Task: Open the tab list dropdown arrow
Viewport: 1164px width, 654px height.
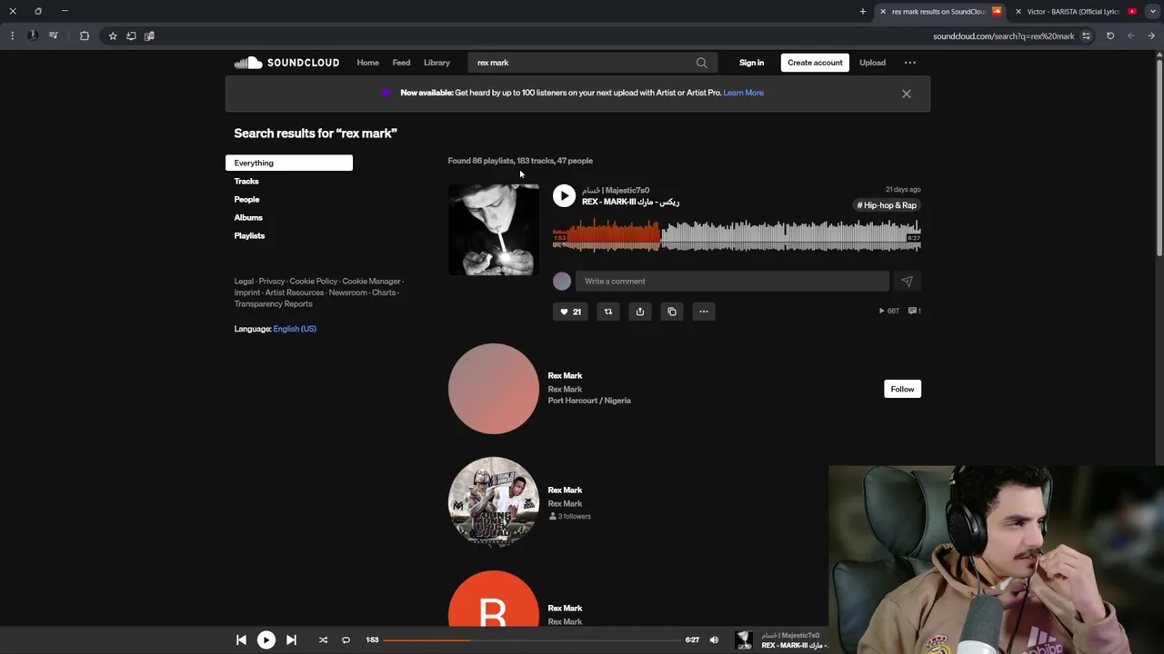Action: [x=1153, y=12]
